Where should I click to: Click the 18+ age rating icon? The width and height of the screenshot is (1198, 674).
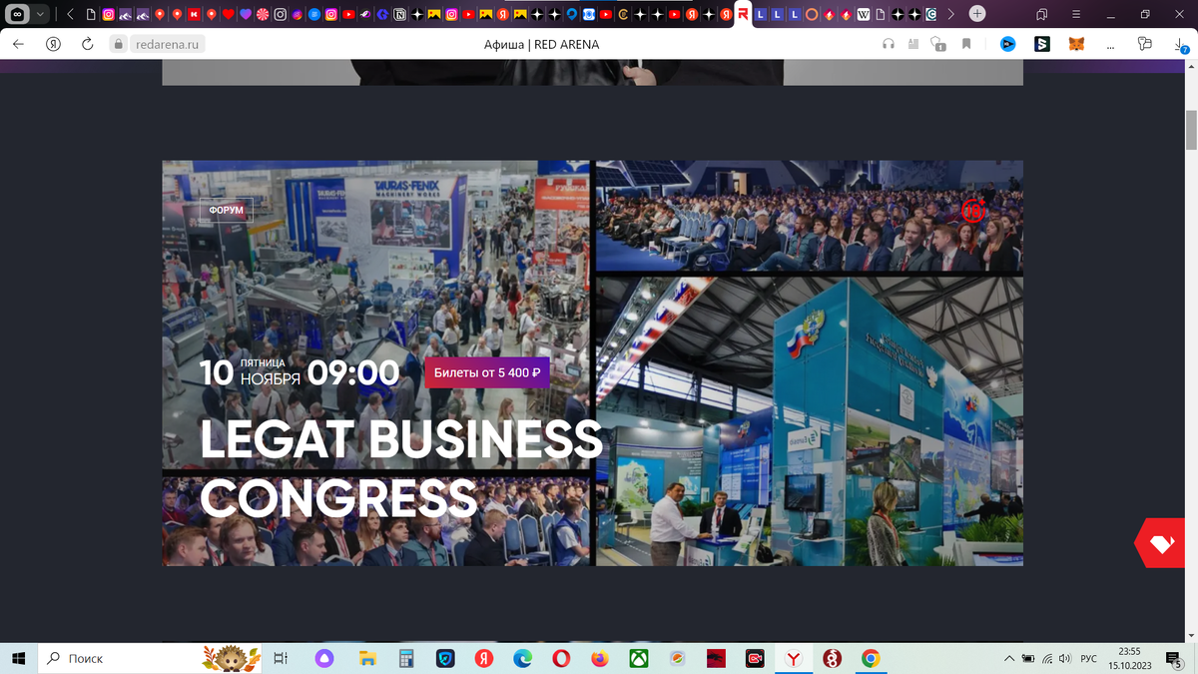point(973,211)
